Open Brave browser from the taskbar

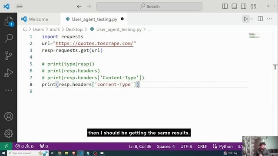pyautogui.click(x=73, y=153)
